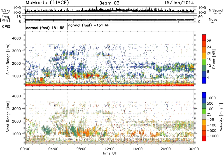Select "normal (fast) -151 RF" CPID text
This screenshot has height=155, width=224.
click(x=89, y=25)
